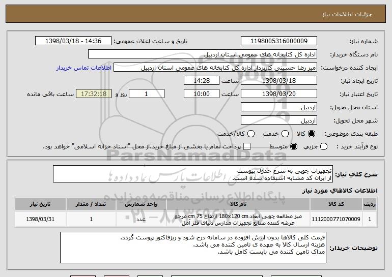Select the کالا radio button
This screenshot has width=392, height=277.
[x=312, y=134]
